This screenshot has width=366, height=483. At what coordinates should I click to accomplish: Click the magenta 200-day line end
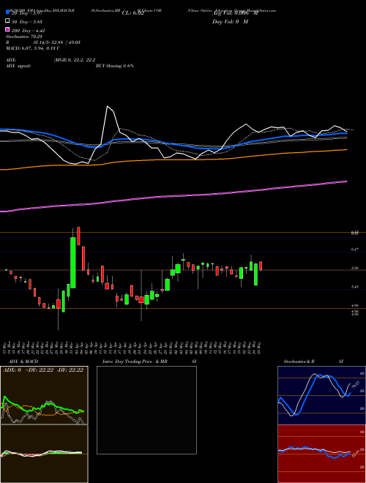point(346,181)
